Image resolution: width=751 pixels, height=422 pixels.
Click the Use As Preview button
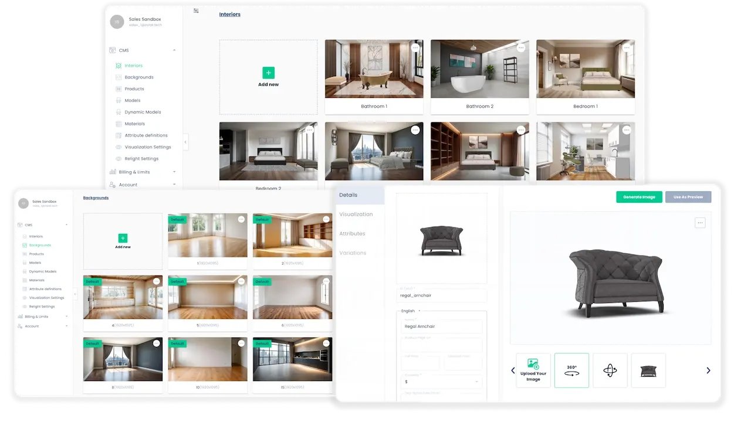point(688,197)
